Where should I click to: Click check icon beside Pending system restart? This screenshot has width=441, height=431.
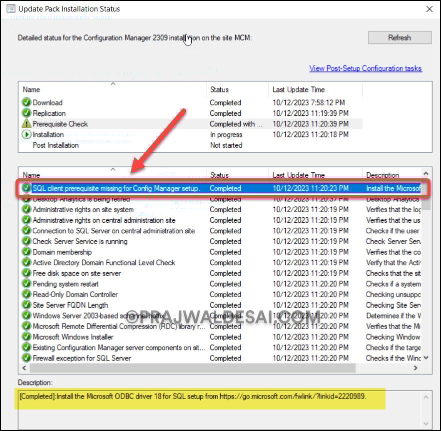[x=26, y=284]
